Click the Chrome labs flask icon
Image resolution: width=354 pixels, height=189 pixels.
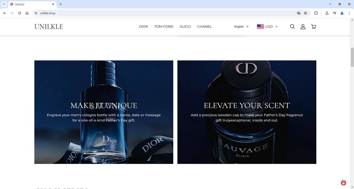tap(327, 13)
